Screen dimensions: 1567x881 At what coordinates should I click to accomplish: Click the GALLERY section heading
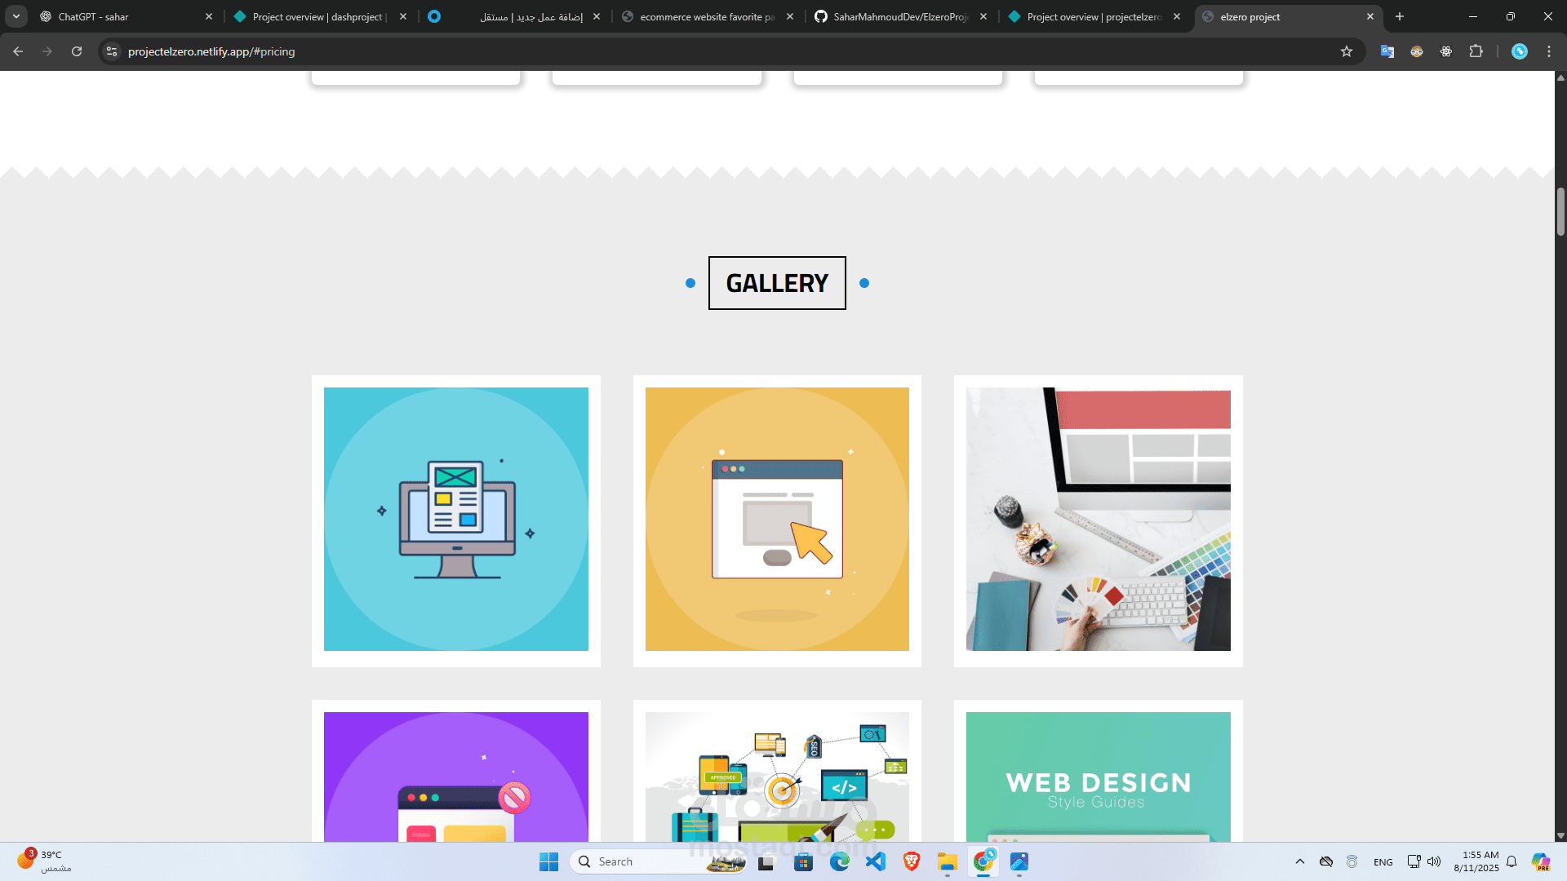click(777, 283)
